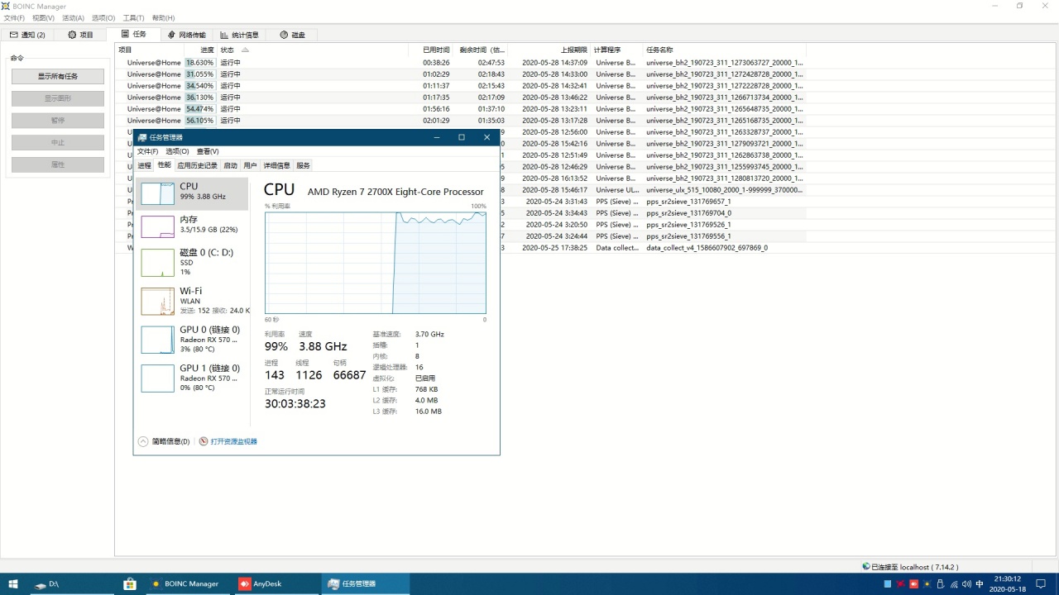This screenshot has width=1059, height=595.
Task: Select the CPU graph thumbnail in Task Manager
Action: coord(157,193)
